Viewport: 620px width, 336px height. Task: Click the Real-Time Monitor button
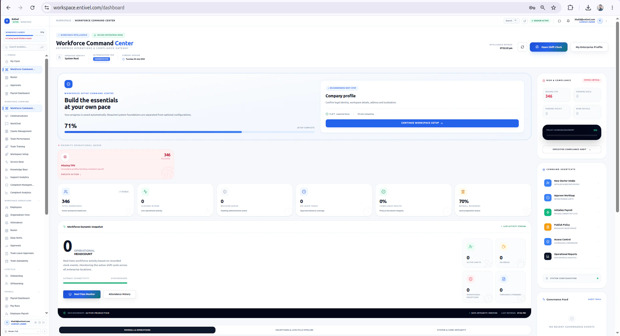click(x=82, y=294)
